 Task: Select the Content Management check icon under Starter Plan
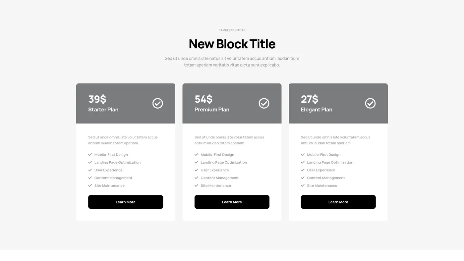(x=89, y=178)
